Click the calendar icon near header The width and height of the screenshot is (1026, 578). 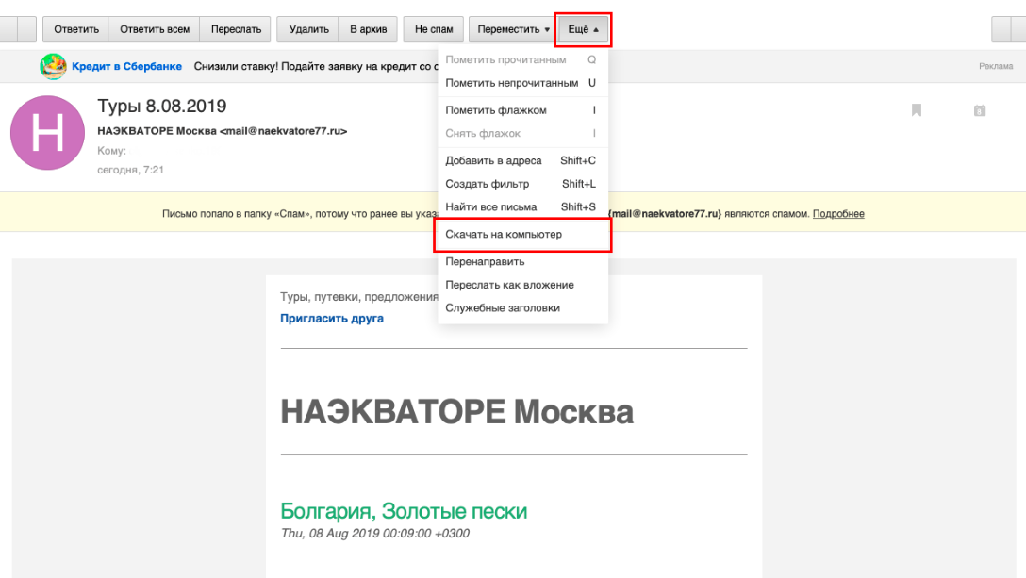(x=980, y=110)
